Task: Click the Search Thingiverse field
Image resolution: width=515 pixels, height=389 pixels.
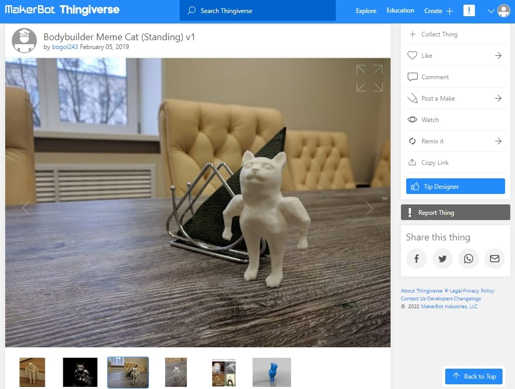Action: point(257,10)
